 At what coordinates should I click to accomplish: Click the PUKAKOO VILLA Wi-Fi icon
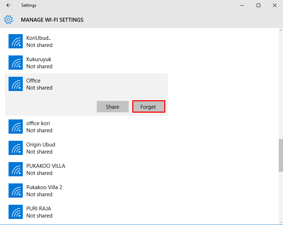[x=16, y=169]
